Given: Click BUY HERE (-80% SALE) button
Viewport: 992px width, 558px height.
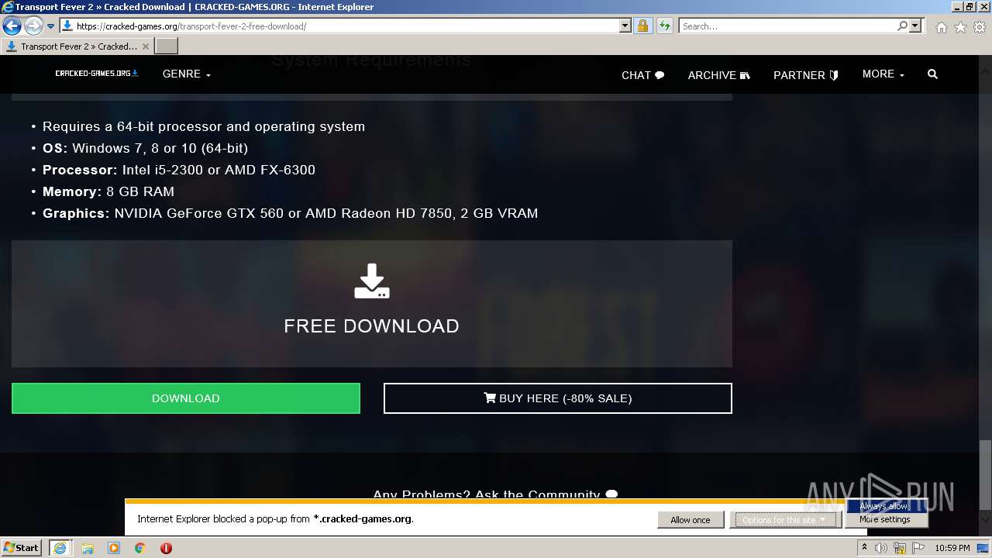Looking at the screenshot, I should (x=558, y=398).
